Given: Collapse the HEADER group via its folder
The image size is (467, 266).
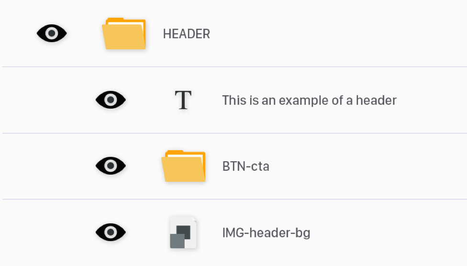Looking at the screenshot, I should click(123, 33).
